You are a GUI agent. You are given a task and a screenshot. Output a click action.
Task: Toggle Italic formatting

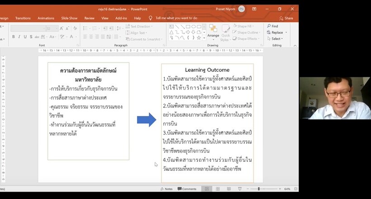(19, 37)
